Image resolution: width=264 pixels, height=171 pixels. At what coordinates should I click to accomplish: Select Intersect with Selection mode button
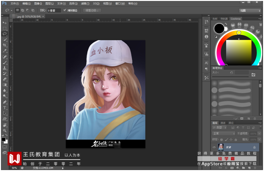(33, 10)
